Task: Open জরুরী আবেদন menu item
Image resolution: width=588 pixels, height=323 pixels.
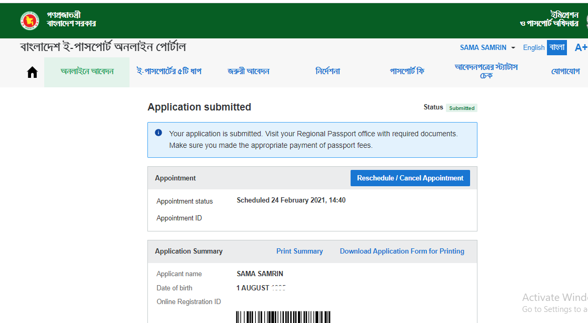Action: click(248, 72)
